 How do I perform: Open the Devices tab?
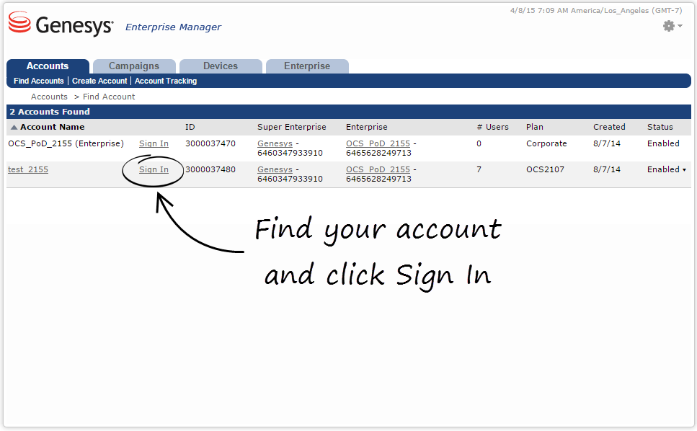tap(221, 66)
